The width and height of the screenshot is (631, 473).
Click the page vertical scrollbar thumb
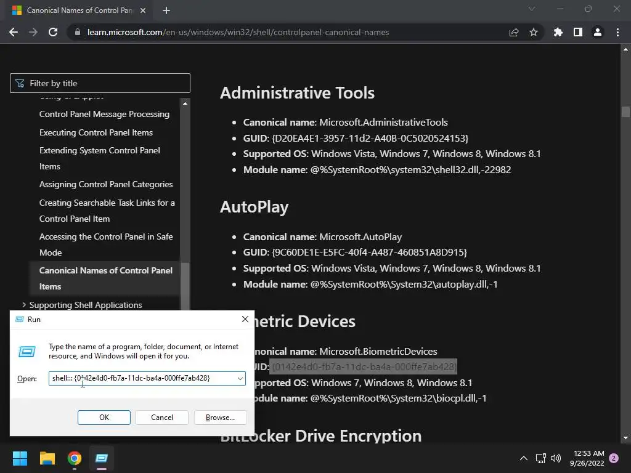coord(625,111)
